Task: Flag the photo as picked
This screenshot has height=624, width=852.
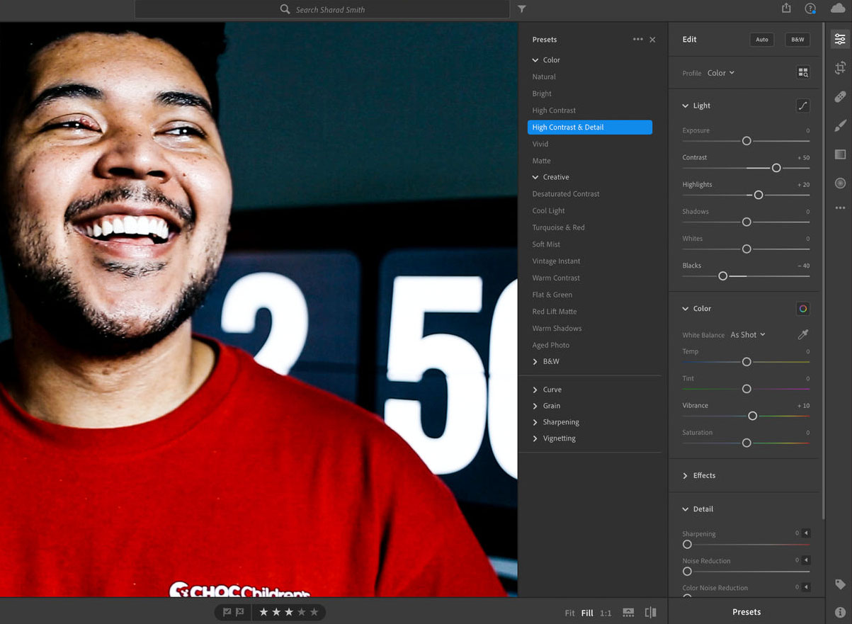Action: 227,612
